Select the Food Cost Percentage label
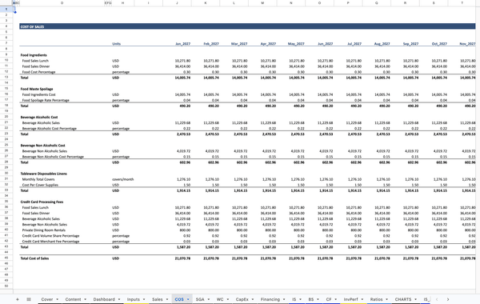 38,72
